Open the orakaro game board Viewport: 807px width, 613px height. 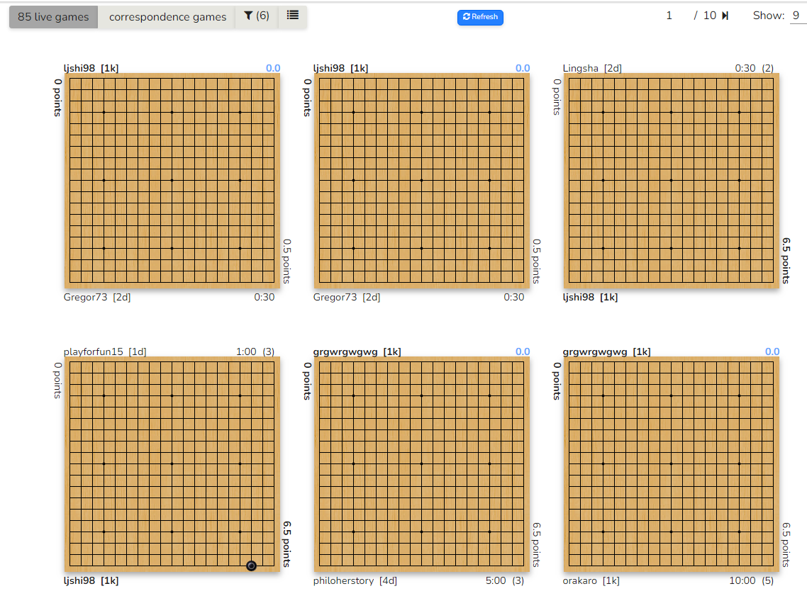point(671,464)
